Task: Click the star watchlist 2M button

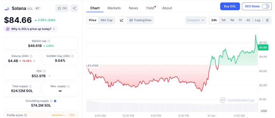Action: tap(62, 8)
